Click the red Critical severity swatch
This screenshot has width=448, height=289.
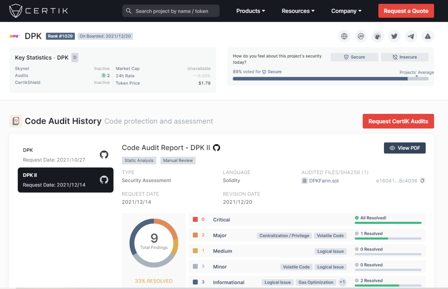pos(195,220)
